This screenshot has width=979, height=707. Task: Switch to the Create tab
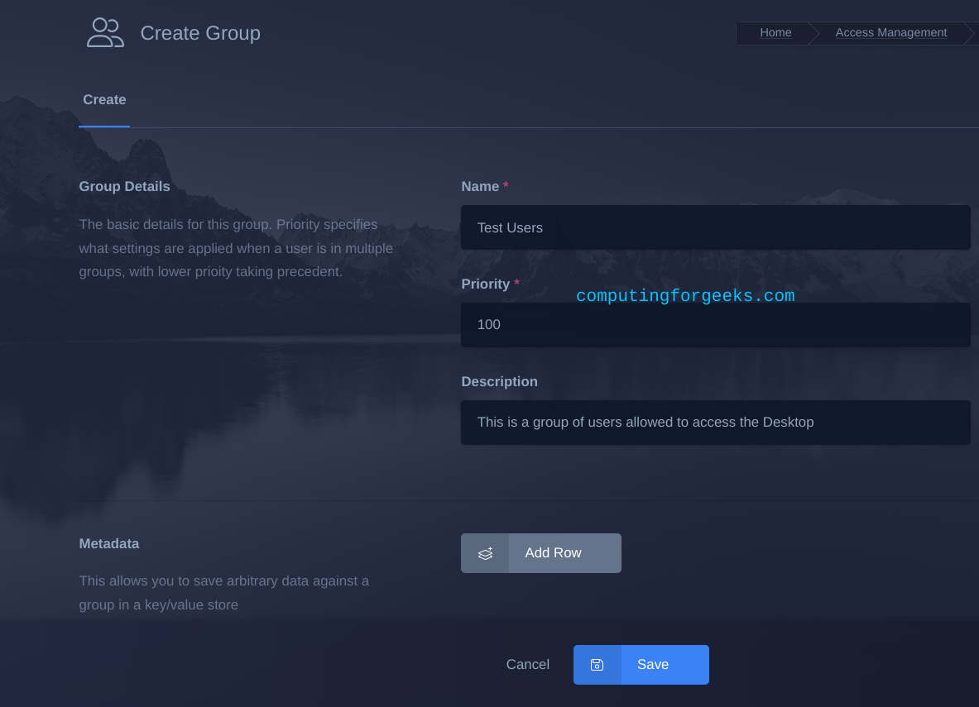[104, 99]
